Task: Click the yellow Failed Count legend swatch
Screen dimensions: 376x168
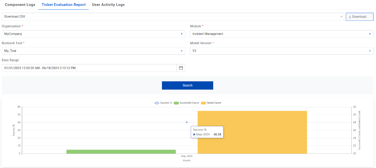Action: pos(204,103)
